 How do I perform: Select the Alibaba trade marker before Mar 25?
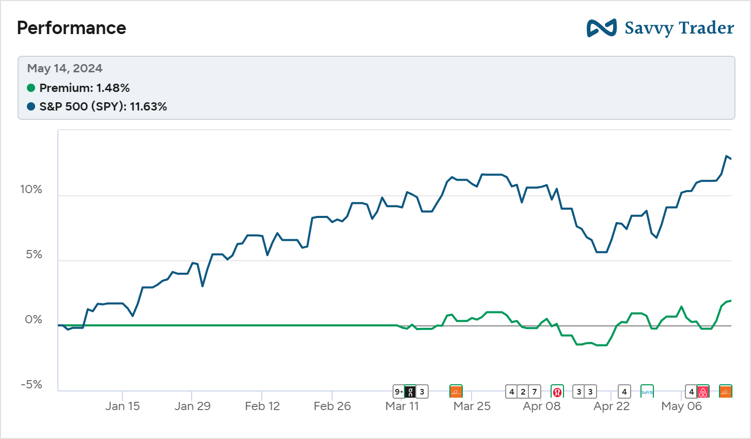pos(456,391)
